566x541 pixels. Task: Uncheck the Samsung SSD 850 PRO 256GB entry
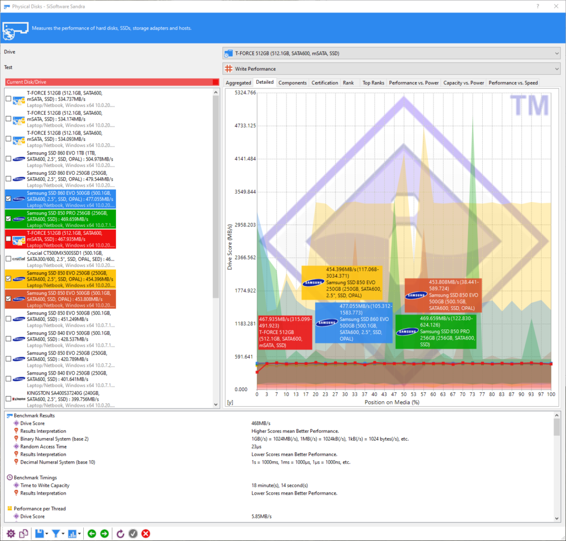pyautogui.click(x=8, y=218)
